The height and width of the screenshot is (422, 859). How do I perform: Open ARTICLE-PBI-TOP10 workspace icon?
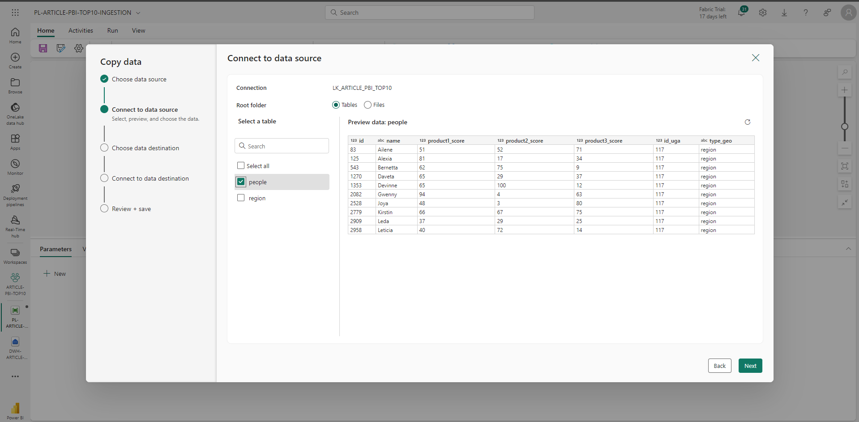coord(15,284)
